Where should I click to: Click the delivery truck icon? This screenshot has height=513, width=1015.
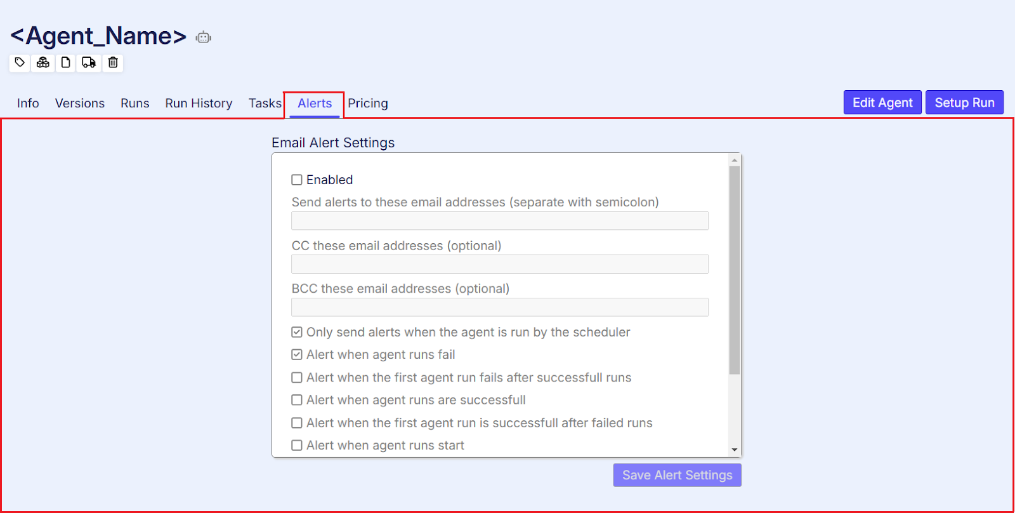pyautogui.click(x=89, y=62)
